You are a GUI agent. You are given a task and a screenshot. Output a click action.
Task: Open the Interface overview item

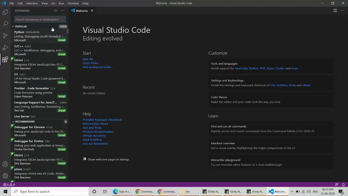click(x=271, y=145)
